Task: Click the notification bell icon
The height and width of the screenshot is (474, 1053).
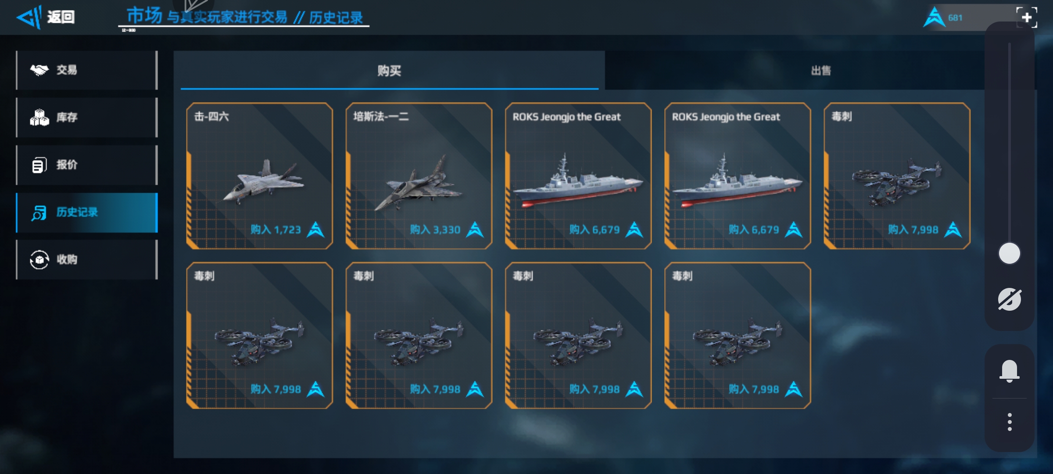Action: (x=1010, y=371)
